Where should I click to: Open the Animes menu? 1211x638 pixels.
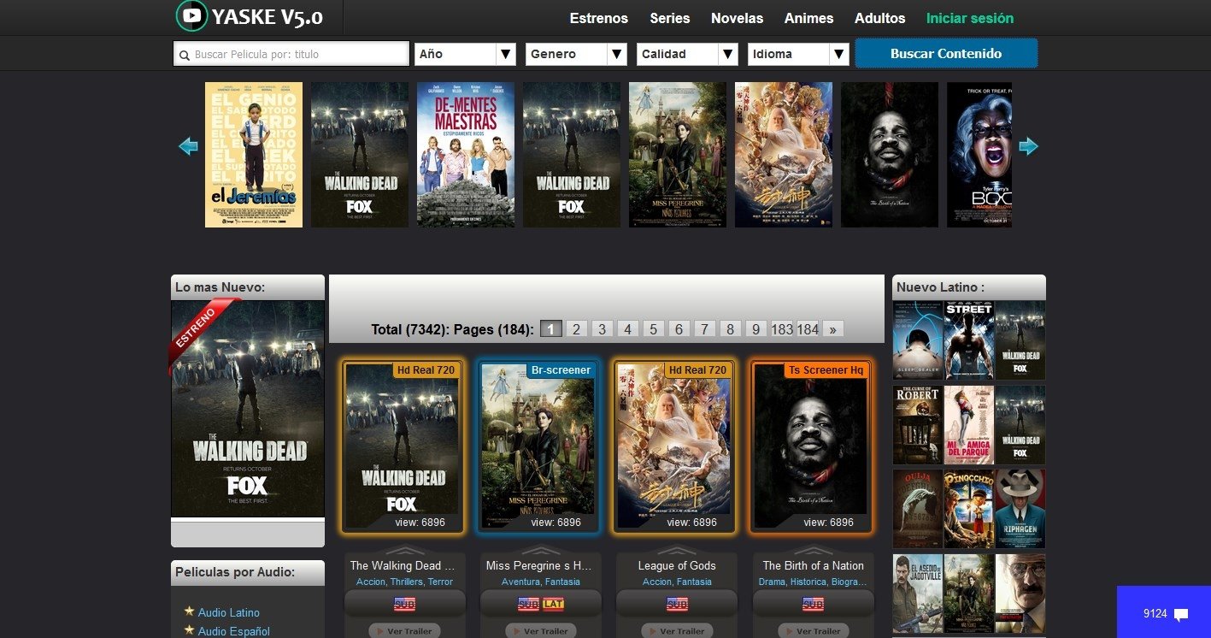pyautogui.click(x=809, y=18)
